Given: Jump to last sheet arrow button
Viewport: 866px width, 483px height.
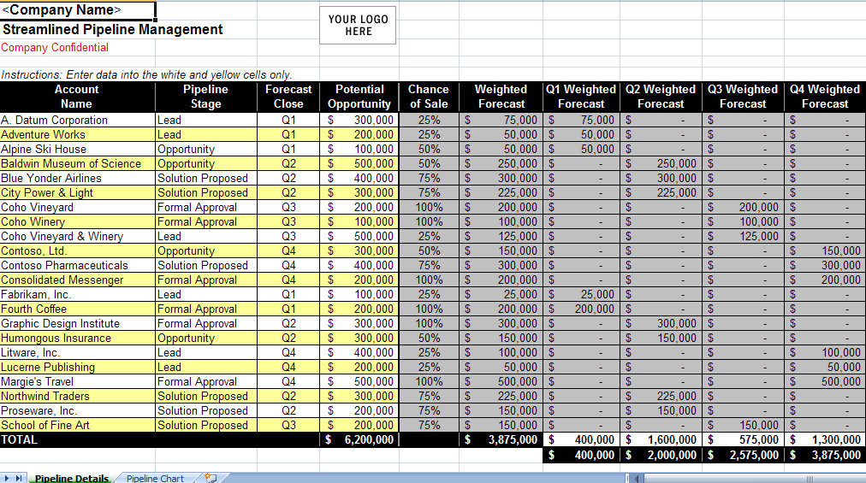Looking at the screenshot, I should (19, 478).
